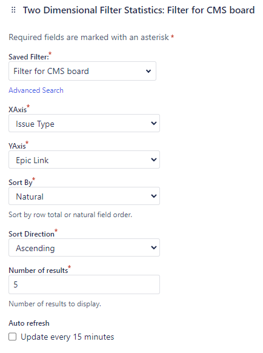Click the "Auto refresh" heading label

[29, 323]
